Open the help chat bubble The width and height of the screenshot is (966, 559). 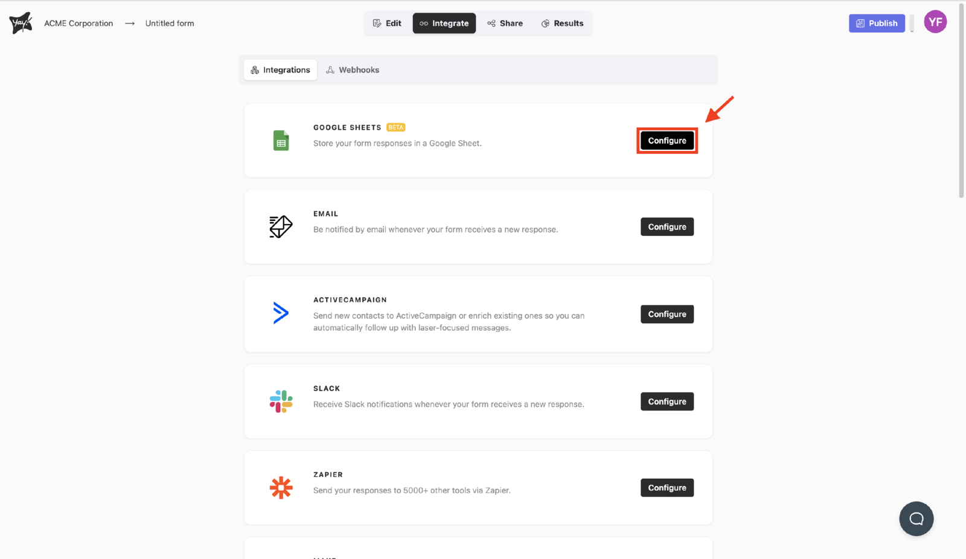(x=916, y=519)
